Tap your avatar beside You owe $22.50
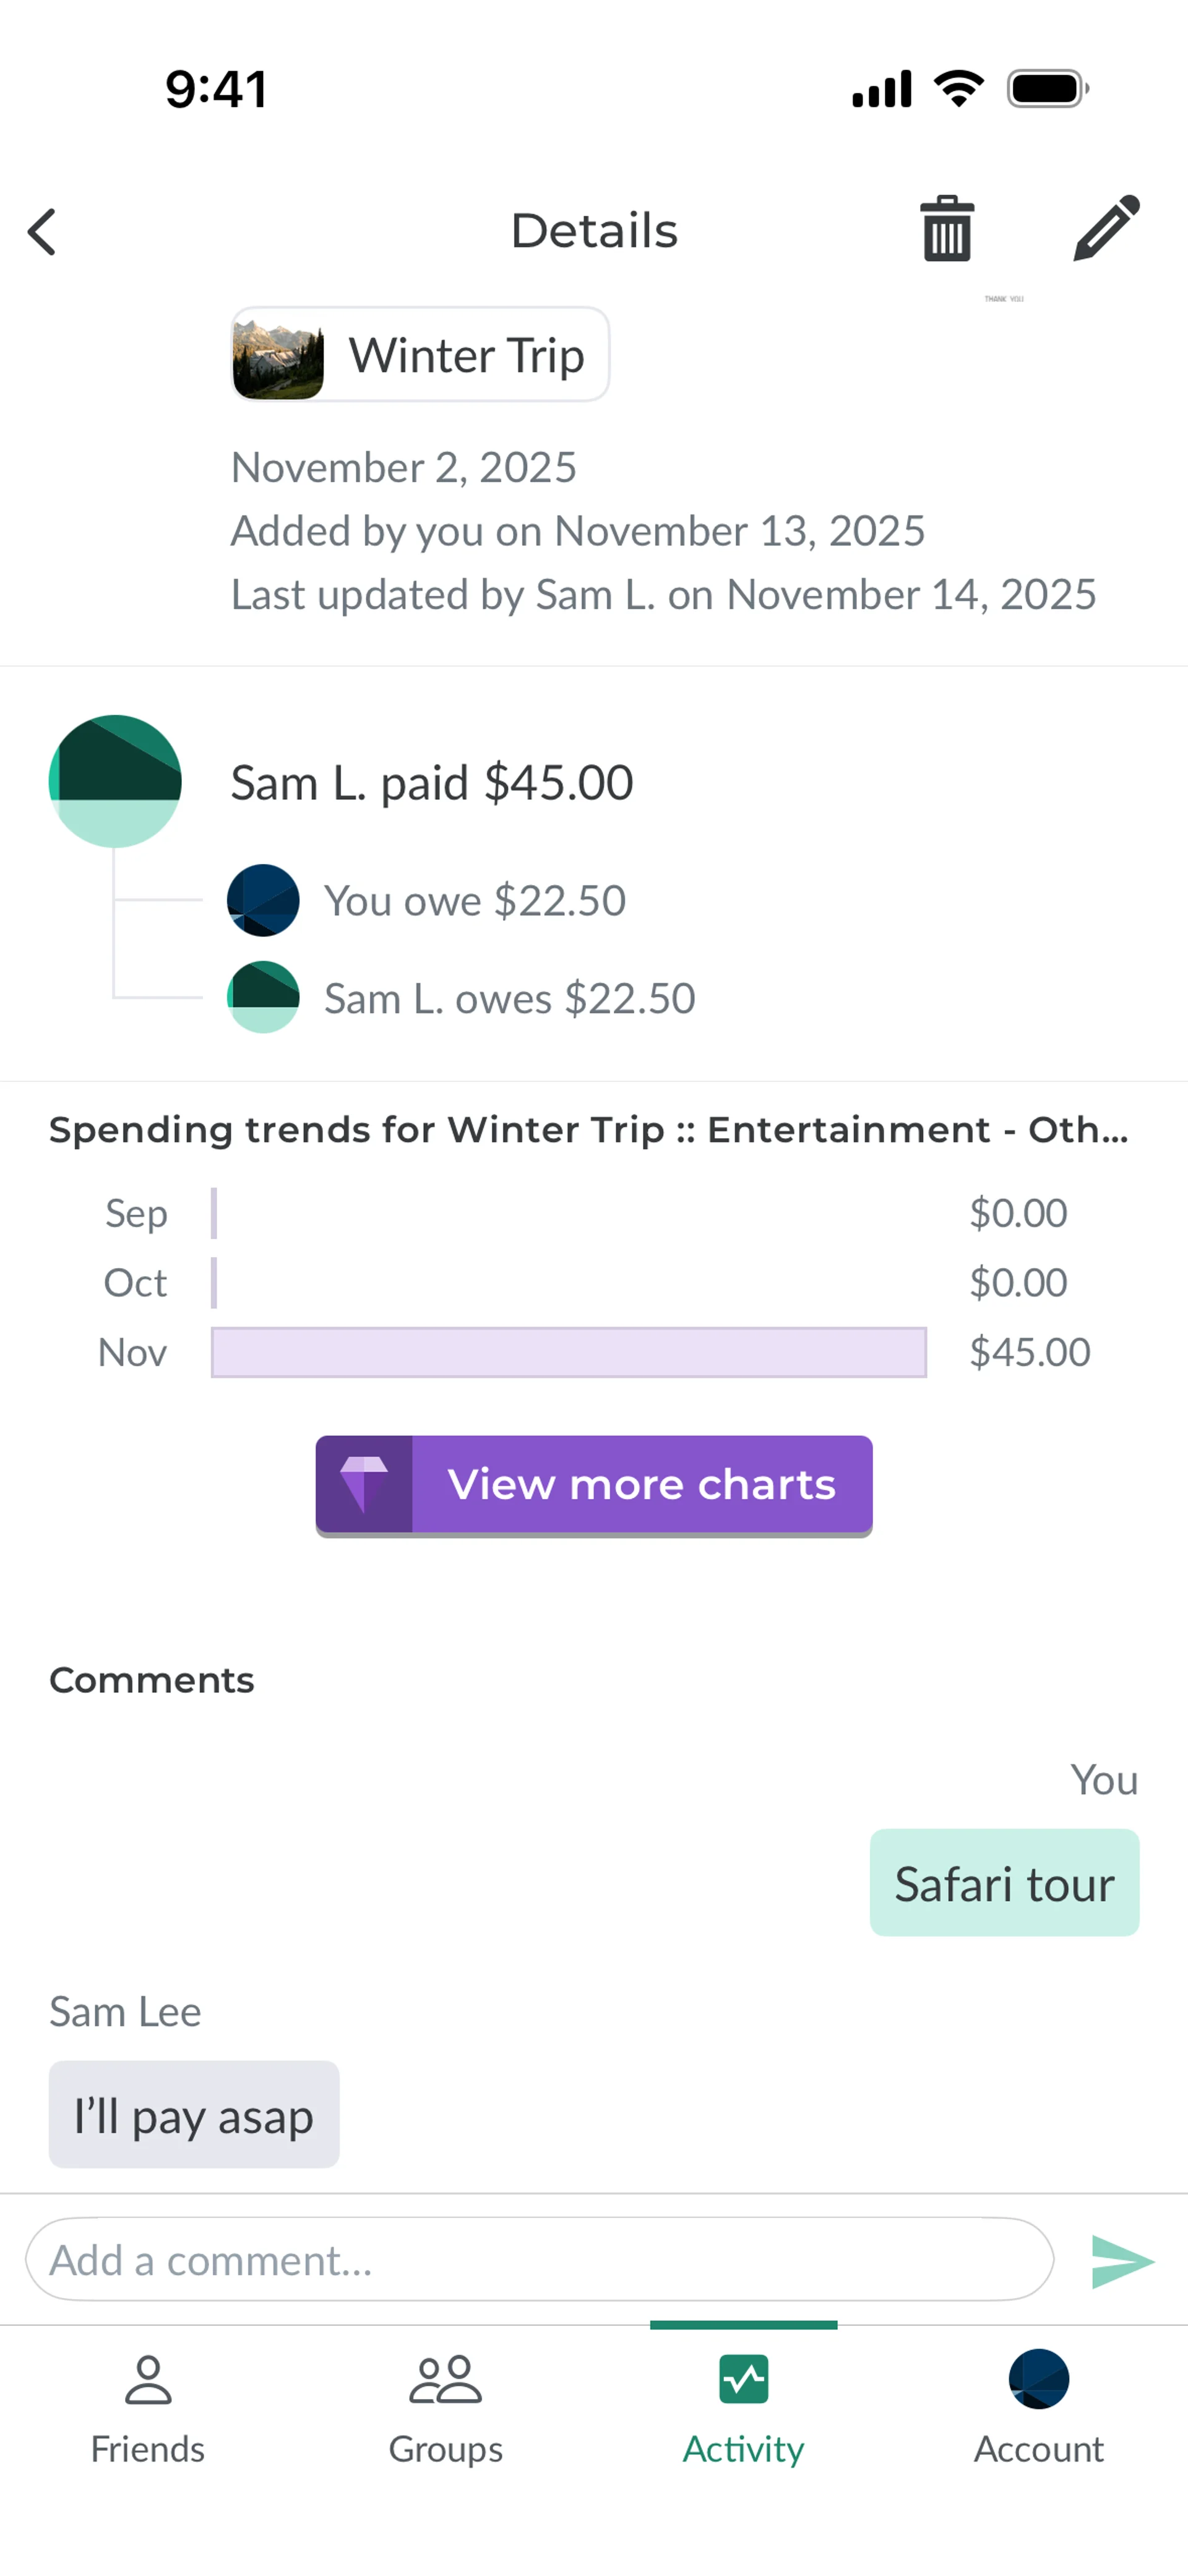The height and width of the screenshot is (2576, 1188). [x=263, y=900]
